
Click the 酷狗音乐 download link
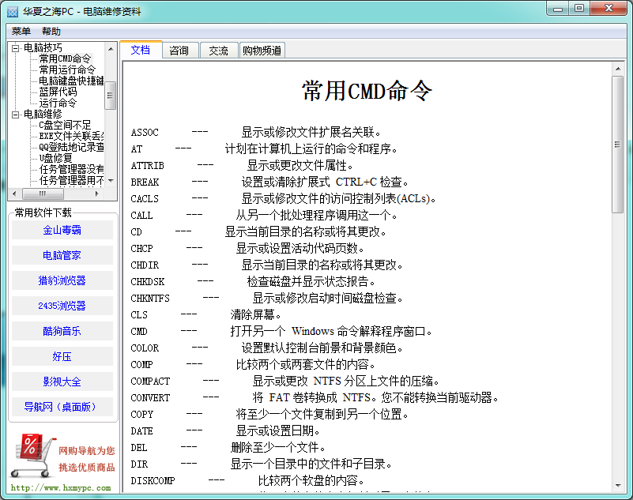click(x=62, y=331)
